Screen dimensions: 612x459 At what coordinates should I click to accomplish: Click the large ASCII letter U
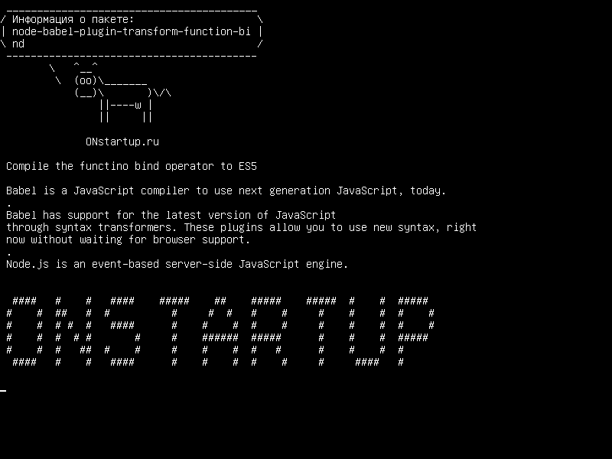tap(367, 331)
